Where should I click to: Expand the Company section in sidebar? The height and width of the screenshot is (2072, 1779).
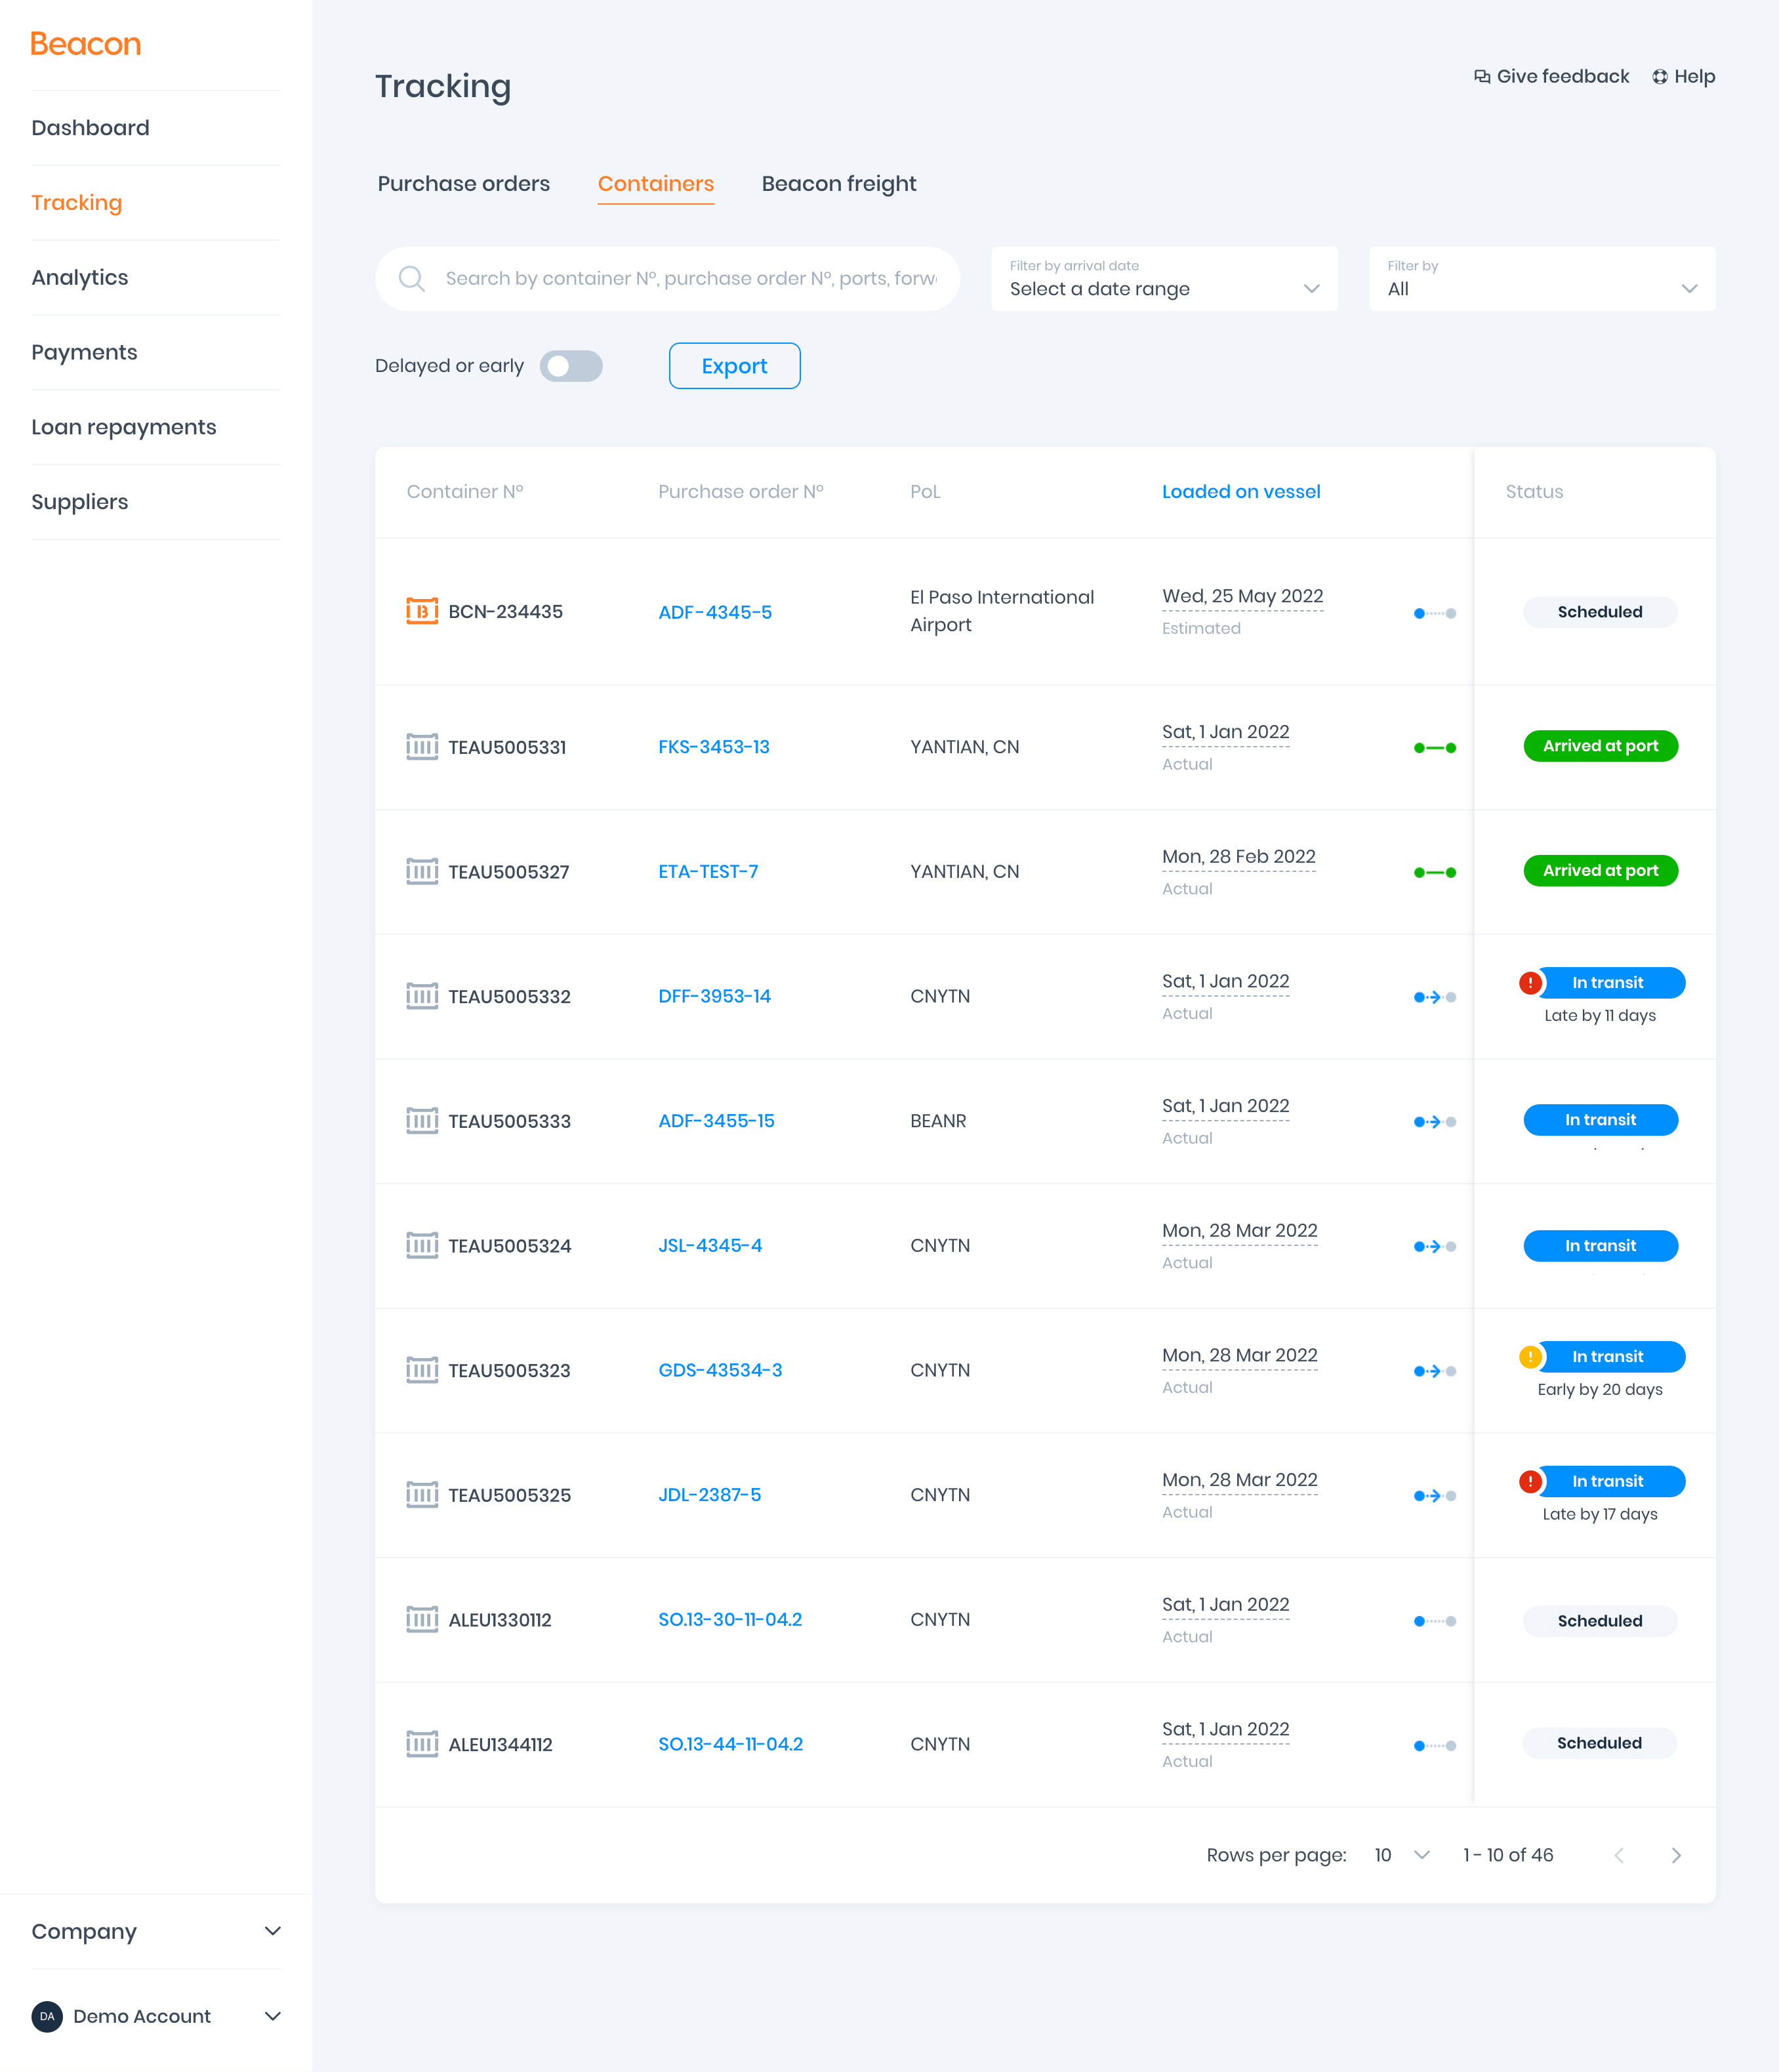point(155,1931)
